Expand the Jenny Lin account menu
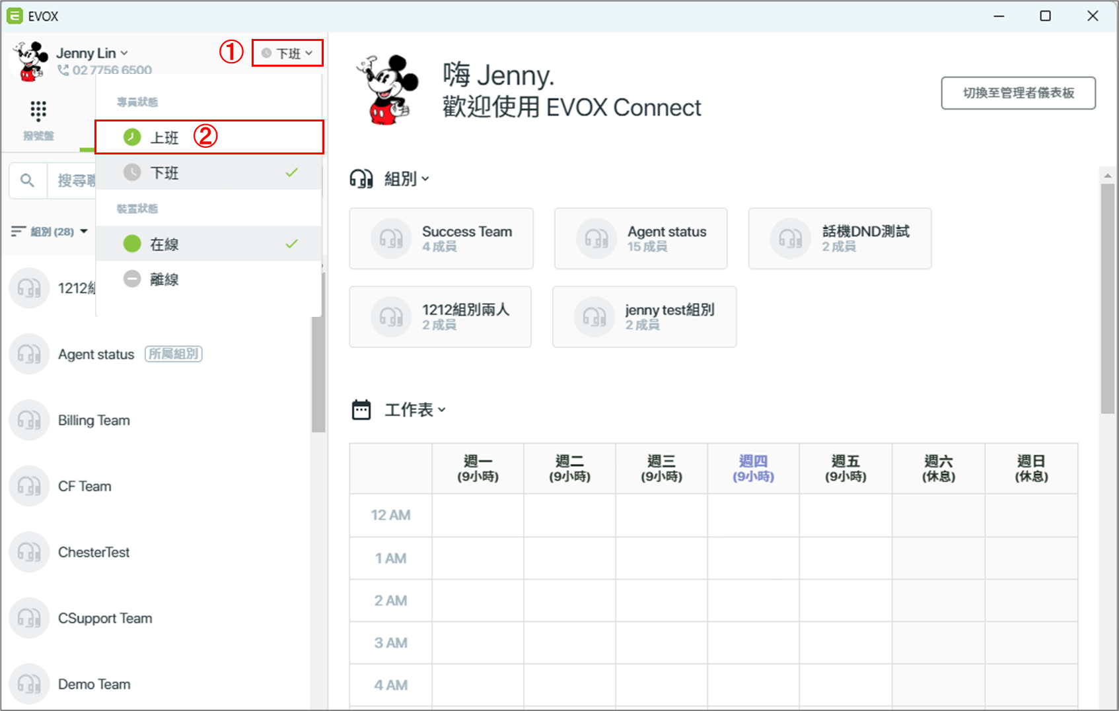1119x711 pixels. [92, 53]
